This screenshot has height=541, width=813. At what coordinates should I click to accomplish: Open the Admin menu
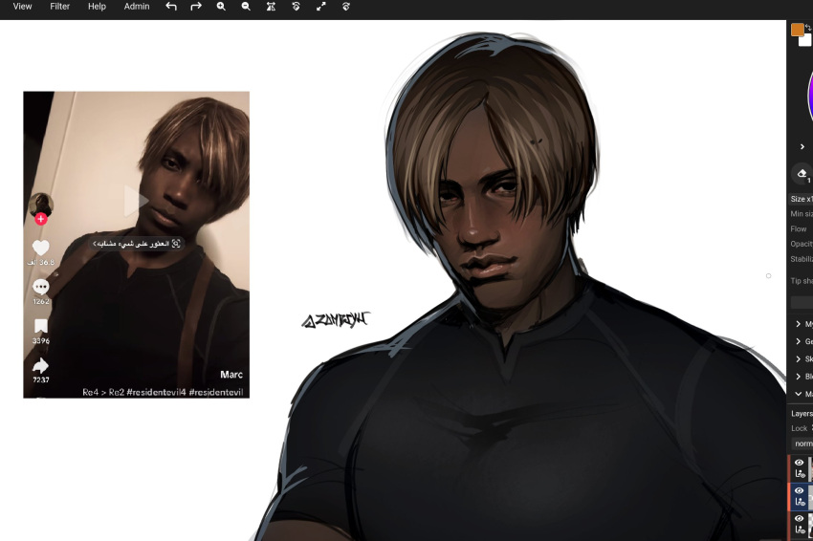click(137, 7)
